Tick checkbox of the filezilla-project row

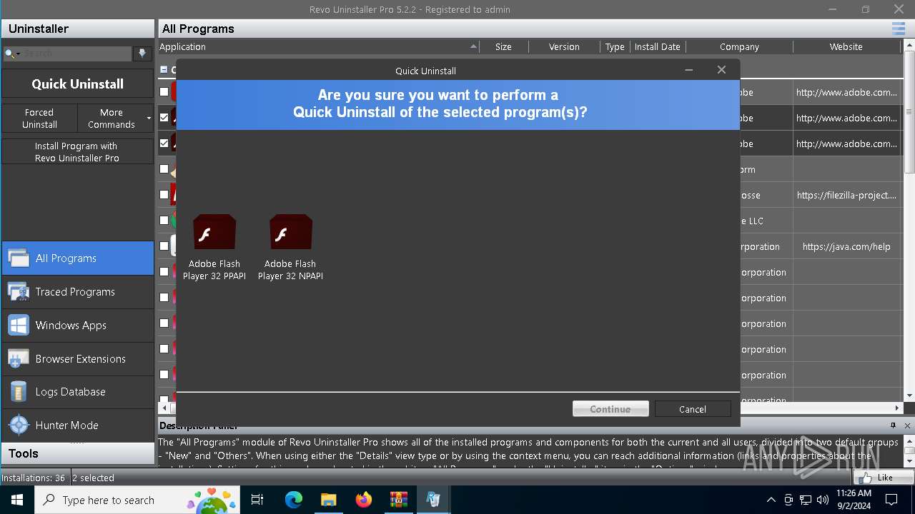(x=164, y=195)
